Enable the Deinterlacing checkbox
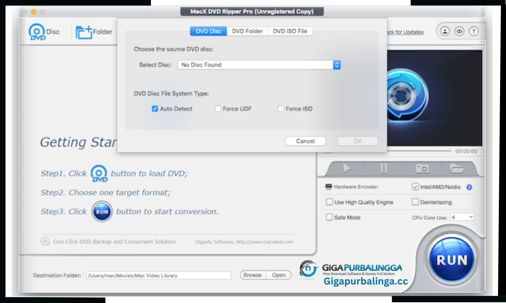This screenshot has height=303, width=506. tap(415, 202)
